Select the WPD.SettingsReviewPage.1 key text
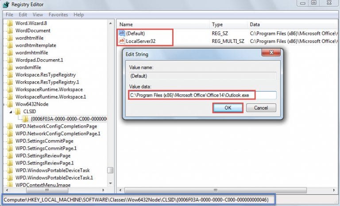340x206 pixels. coord(44,163)
